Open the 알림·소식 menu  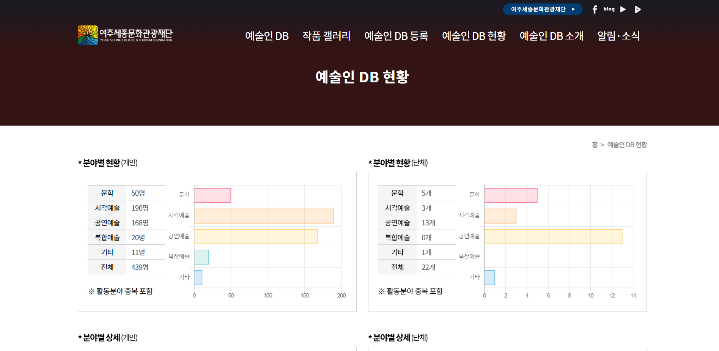[618, 36]
